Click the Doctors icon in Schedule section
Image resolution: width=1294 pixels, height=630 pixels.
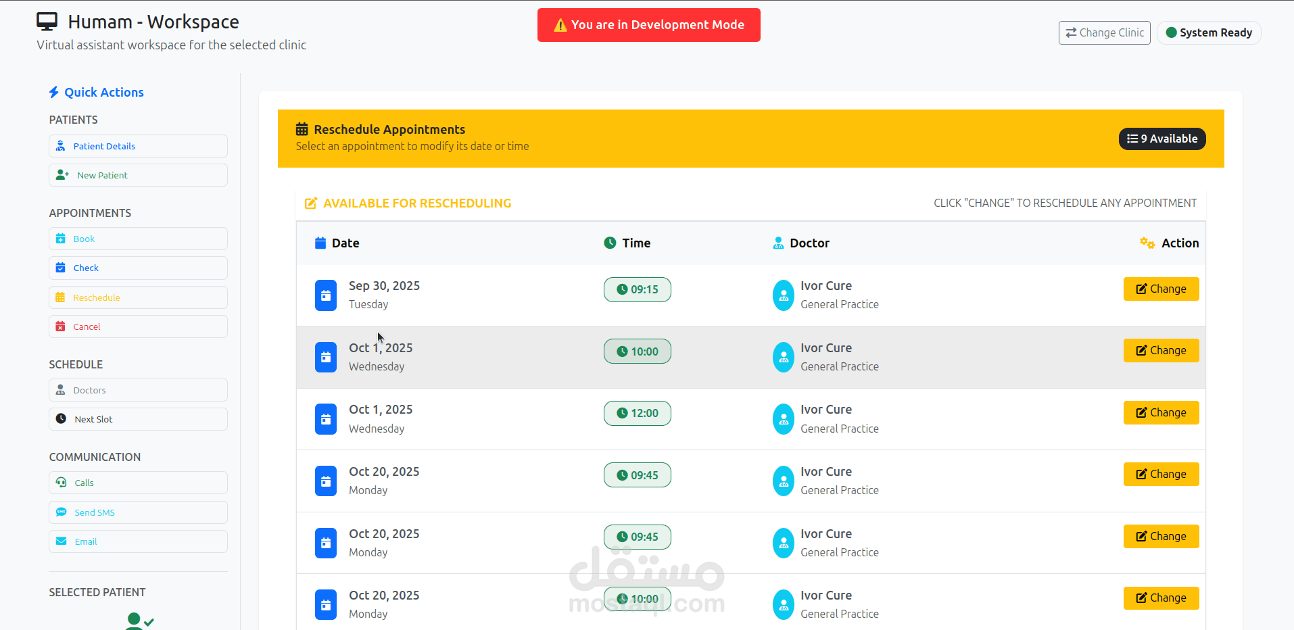60,390
